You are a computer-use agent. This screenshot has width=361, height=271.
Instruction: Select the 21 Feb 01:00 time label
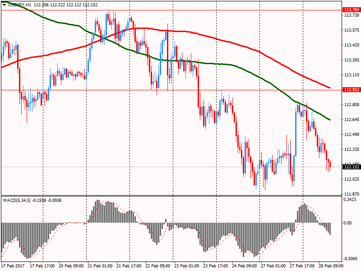pos(100,266)
